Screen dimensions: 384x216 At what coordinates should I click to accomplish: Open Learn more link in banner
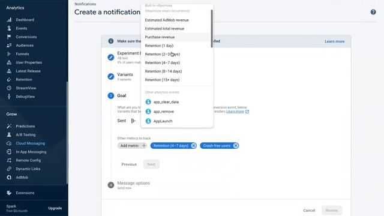click(335, 41)
